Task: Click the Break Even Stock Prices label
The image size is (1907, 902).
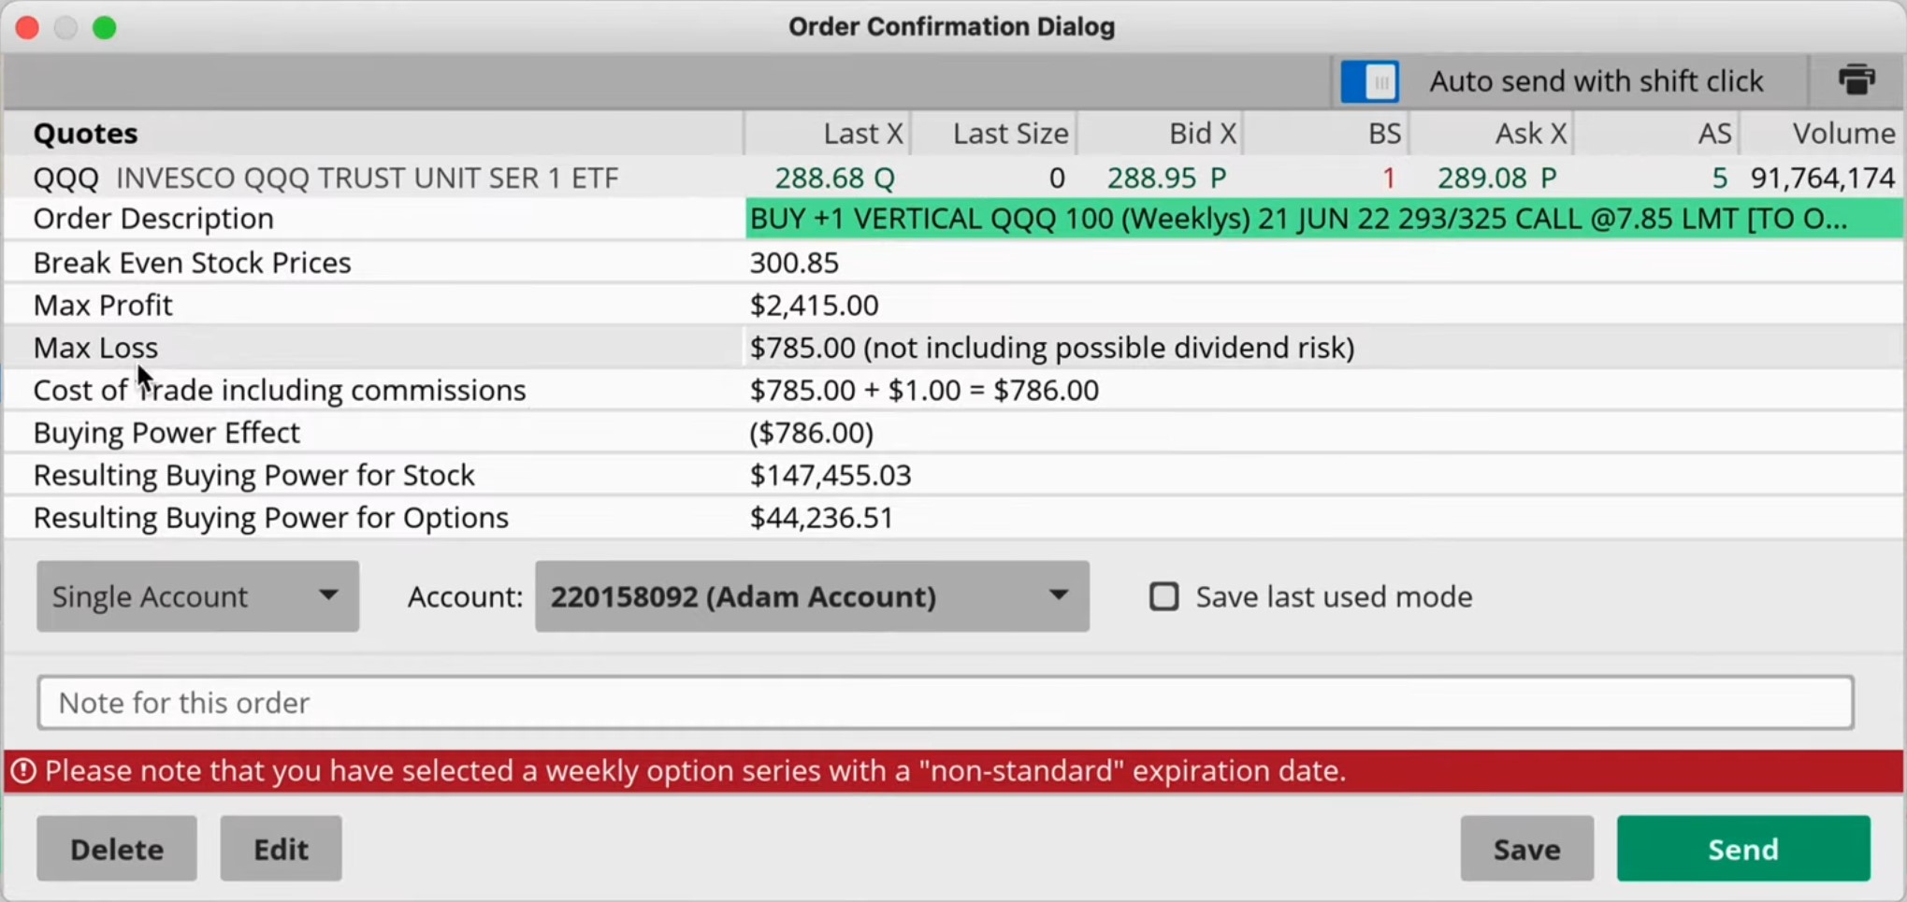Action: [192, 263]
